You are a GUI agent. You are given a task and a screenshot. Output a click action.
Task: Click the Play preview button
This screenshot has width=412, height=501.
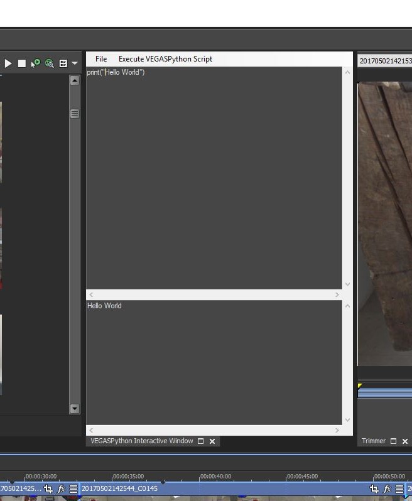(x=8, y=63)
